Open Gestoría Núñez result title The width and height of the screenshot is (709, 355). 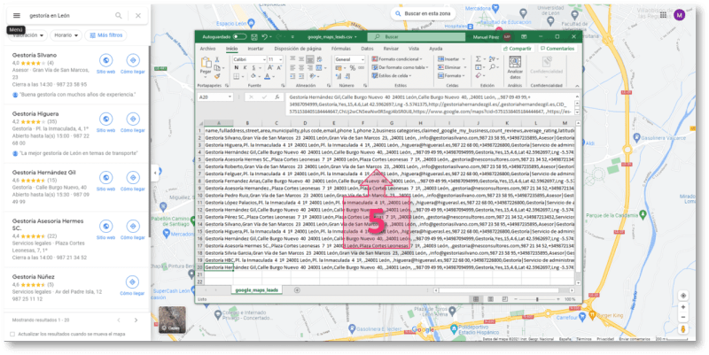[33, 277]
